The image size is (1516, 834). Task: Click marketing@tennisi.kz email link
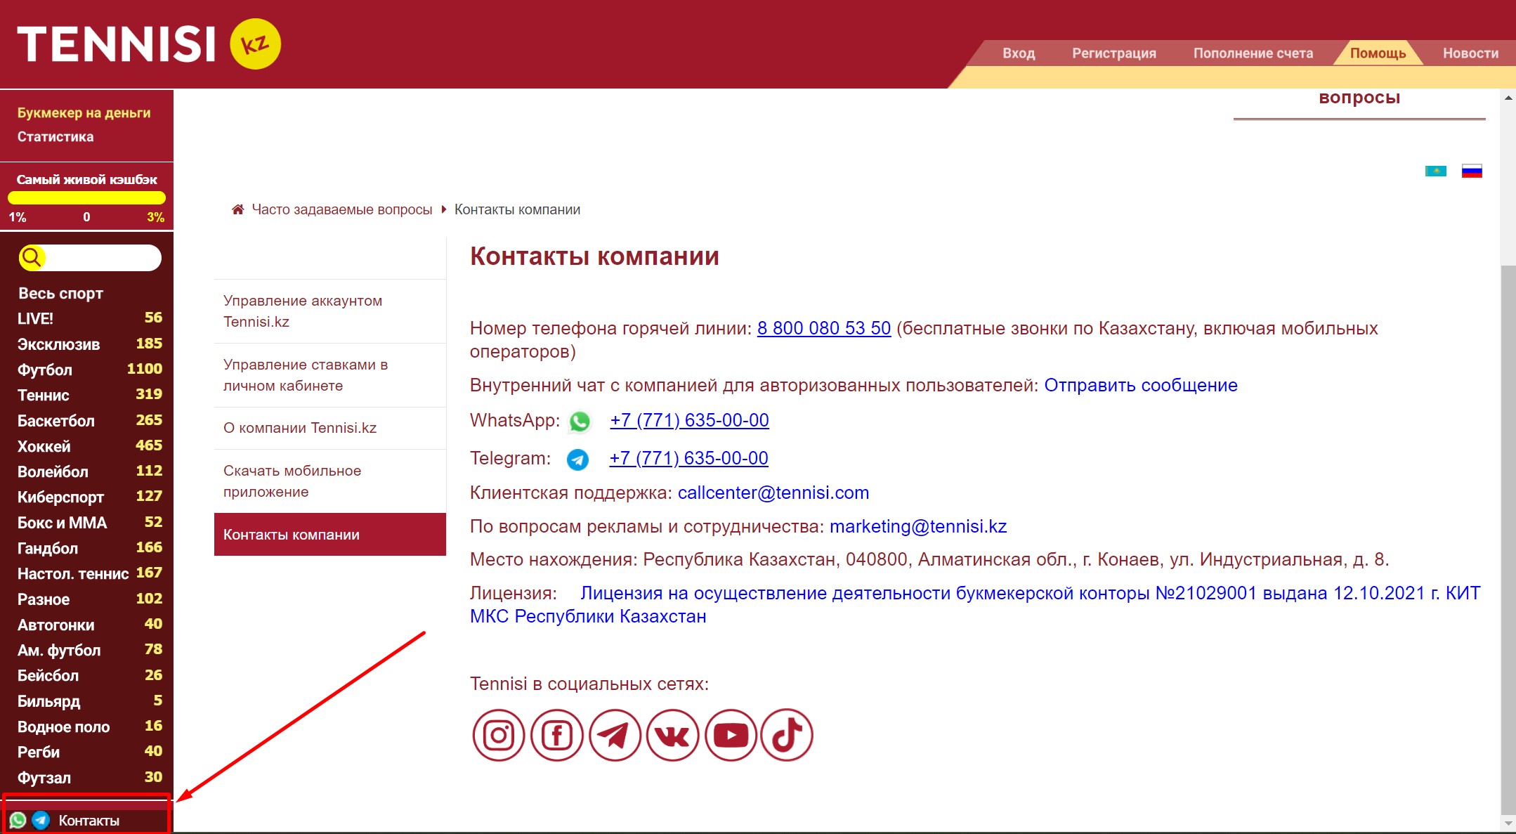point(918,526)
